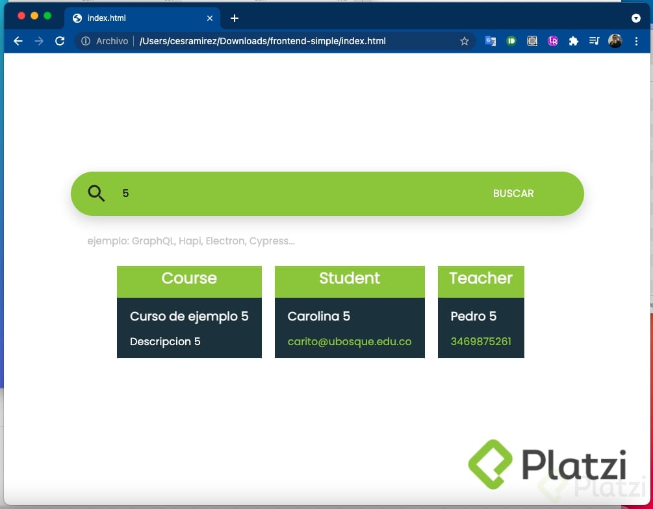Viewport: 653px width, 509px height.
Task: Open the pink LR extension icon
Action: pyautogui.click(x=553, y=41)
